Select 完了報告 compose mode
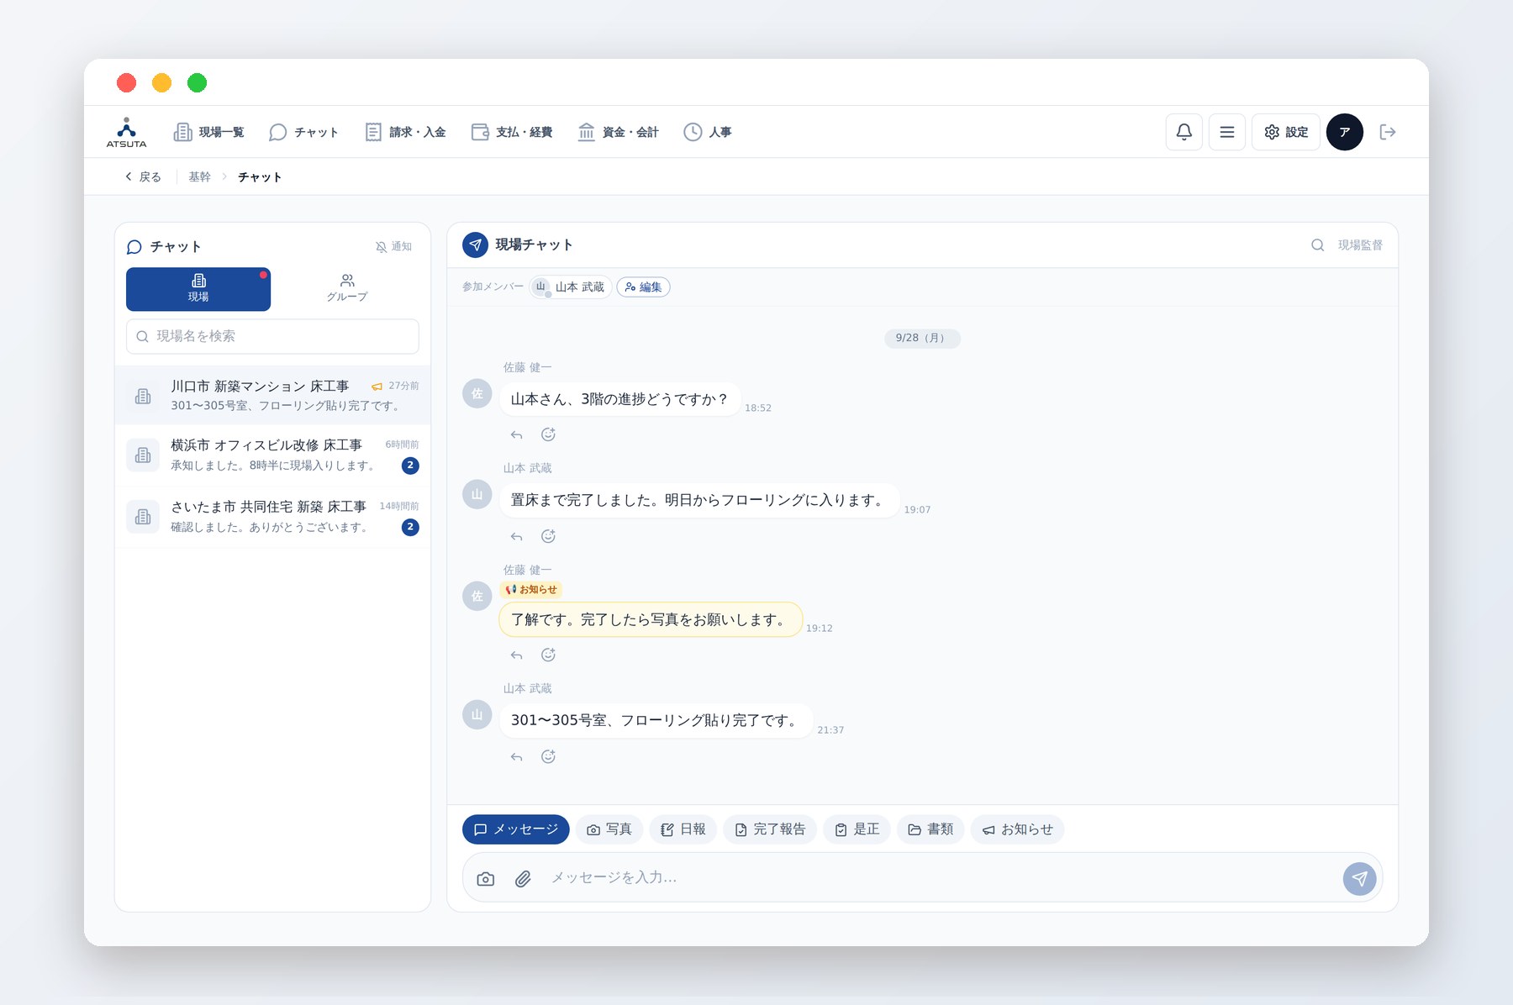 [770, 829]
